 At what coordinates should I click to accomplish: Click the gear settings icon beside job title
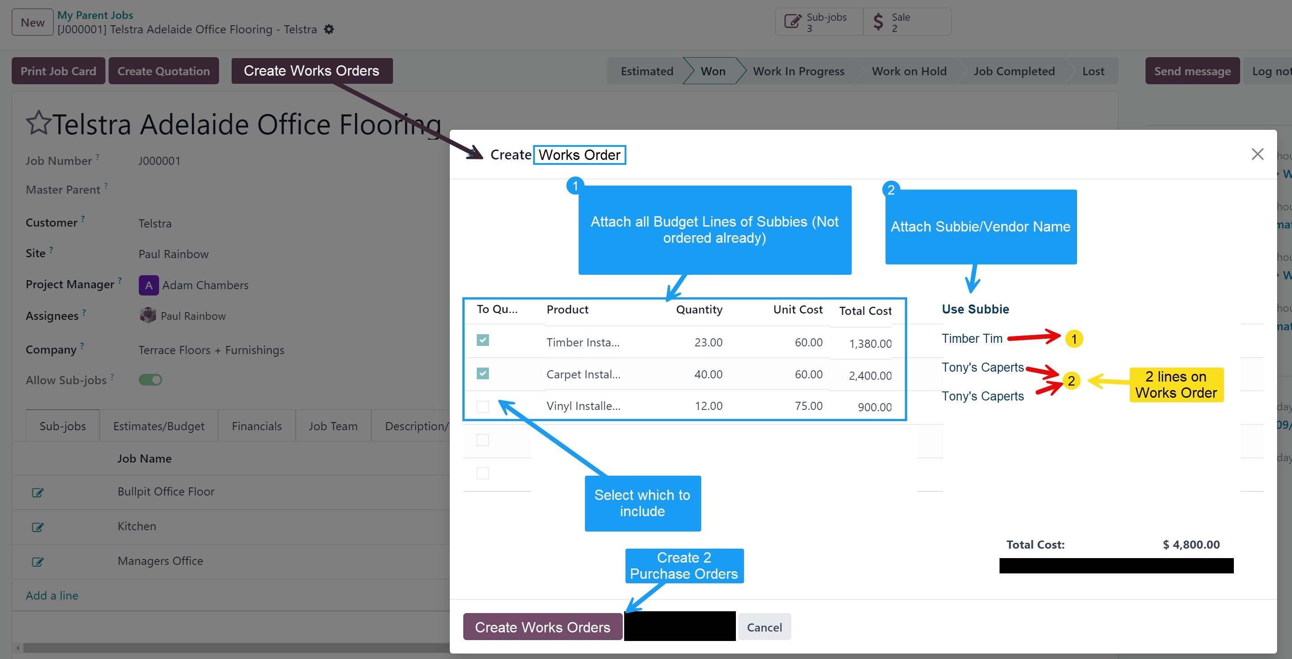coord(329,30)
